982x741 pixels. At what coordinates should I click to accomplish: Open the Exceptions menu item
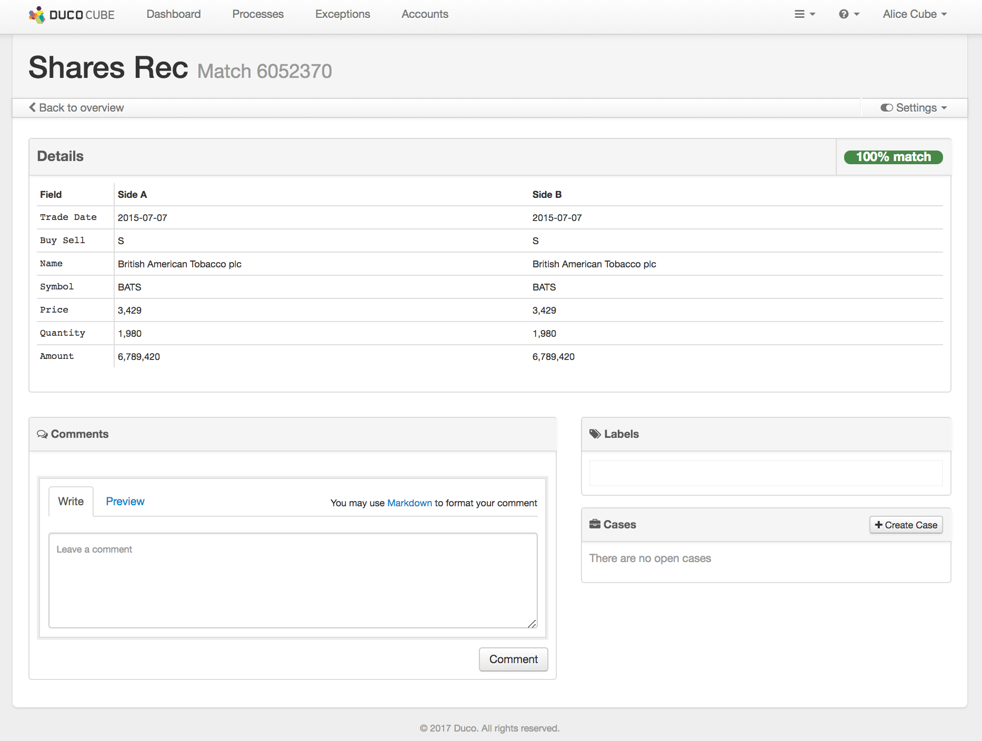point(343,14)
